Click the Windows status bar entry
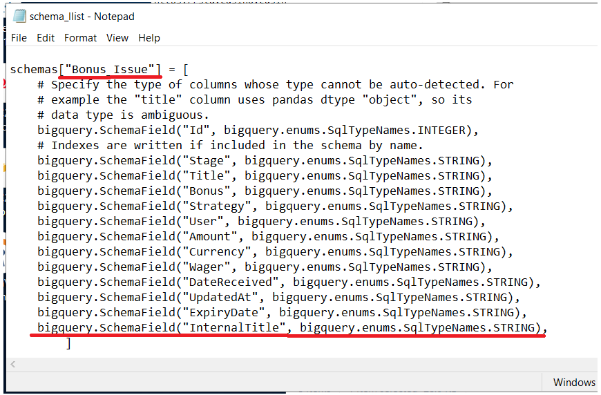This screenshot has width=601, height=395. (574, 383)
